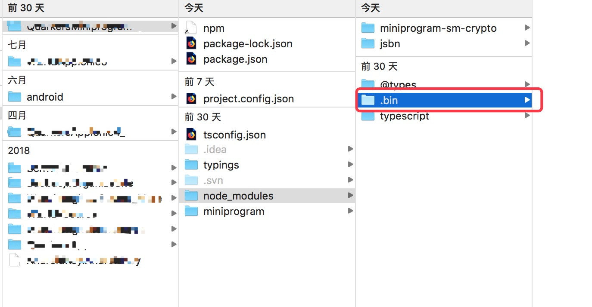Image resolution: width=592 pixels, height=307 pixels.
Task: Expand the .bin folder arrow
Action: pyautogui.click(x=527, y=100)
